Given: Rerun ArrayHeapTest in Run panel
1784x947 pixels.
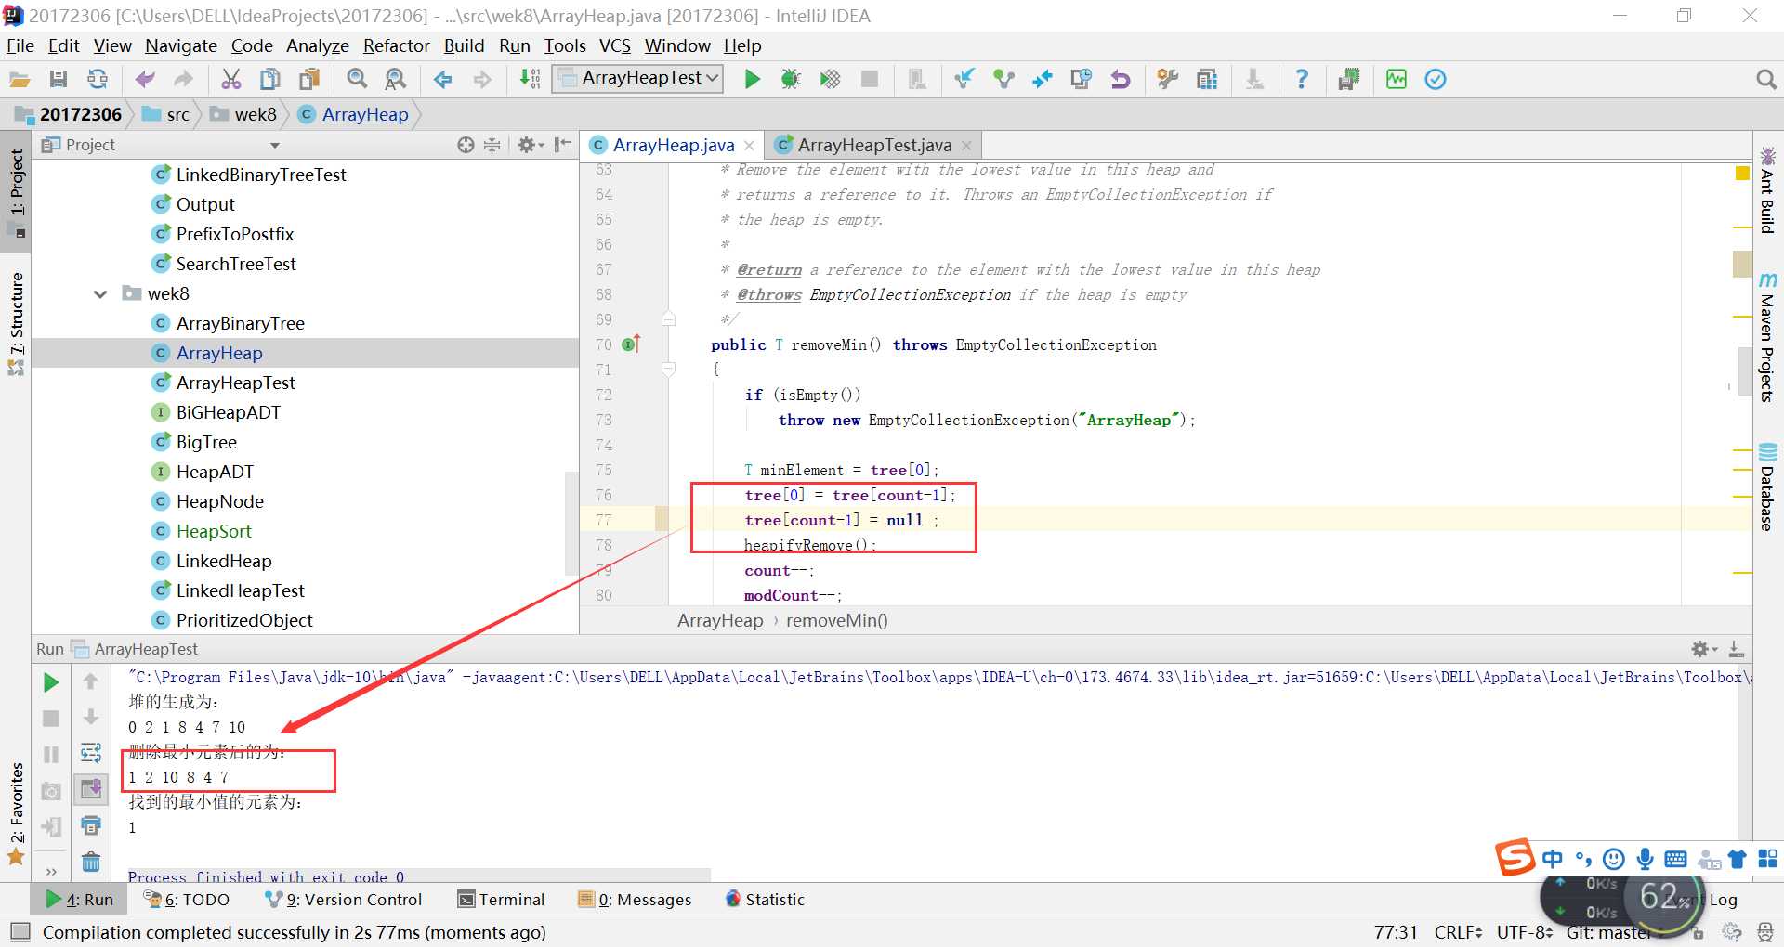Looking at the screenshot, I should pyautogui.click(x=51, y=682).
